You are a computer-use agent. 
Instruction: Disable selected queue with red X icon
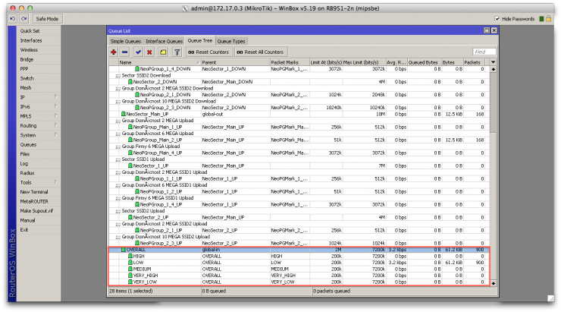pyautogui.click(x=149, y=52)
